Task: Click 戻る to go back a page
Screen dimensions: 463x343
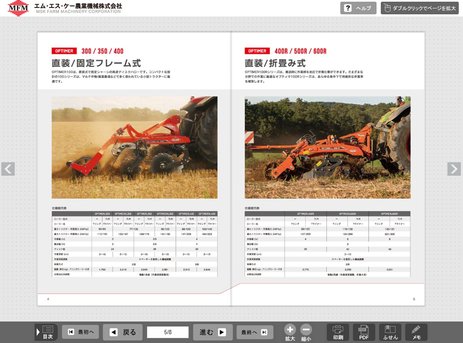Action: (x=123, y=332)
